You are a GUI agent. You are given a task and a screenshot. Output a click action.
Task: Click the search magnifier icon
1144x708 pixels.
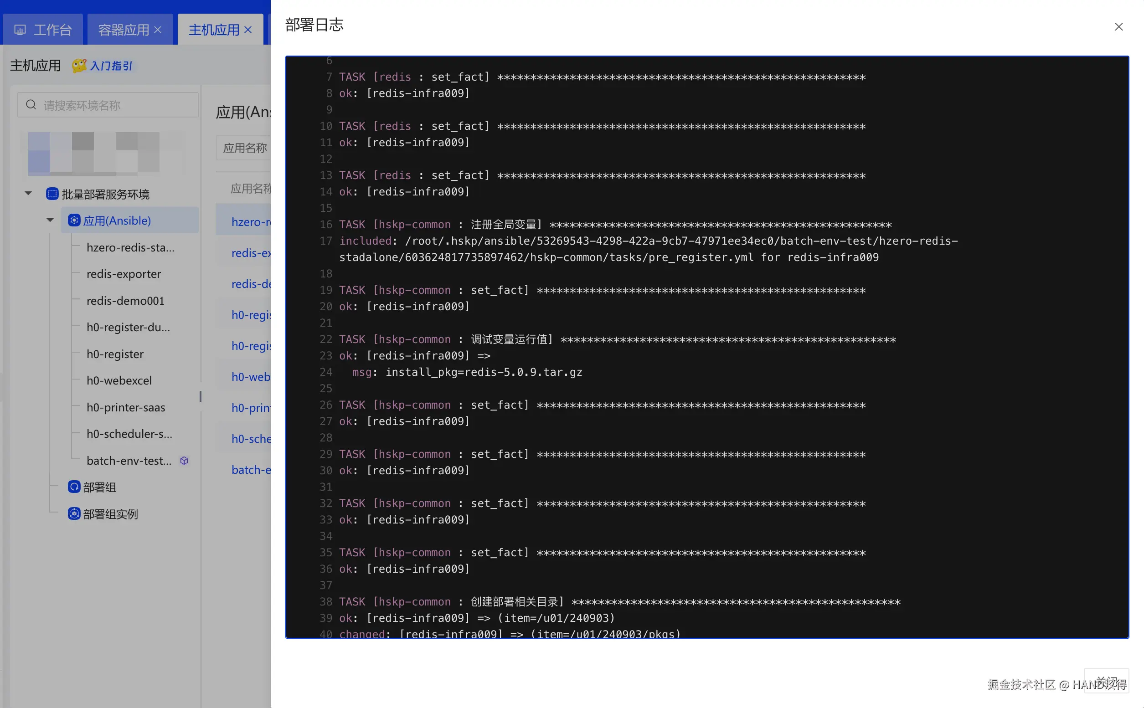31,104
